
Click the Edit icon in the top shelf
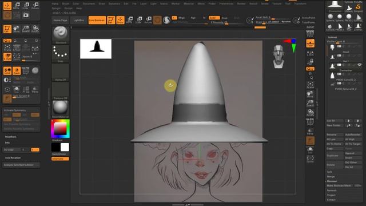[x=111, y=20]
